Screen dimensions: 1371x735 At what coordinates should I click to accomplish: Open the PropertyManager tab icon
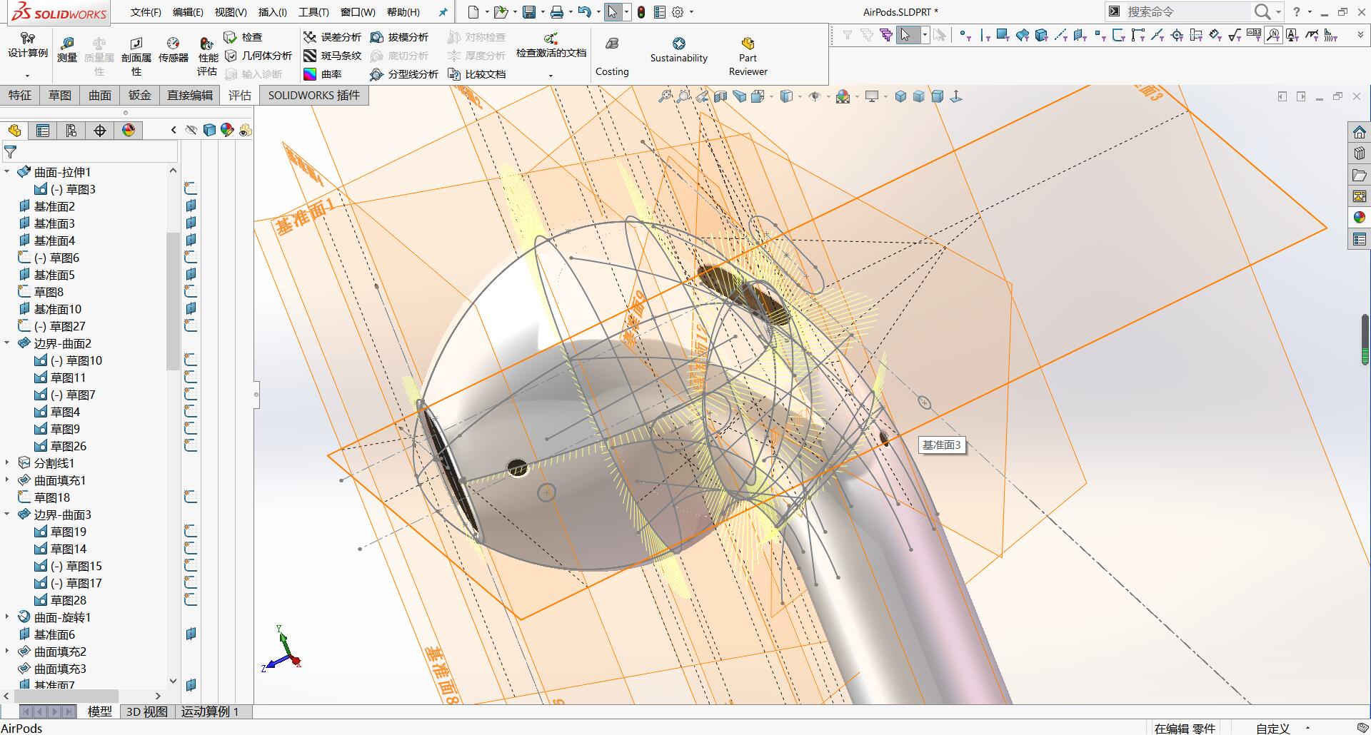[43, 131]
